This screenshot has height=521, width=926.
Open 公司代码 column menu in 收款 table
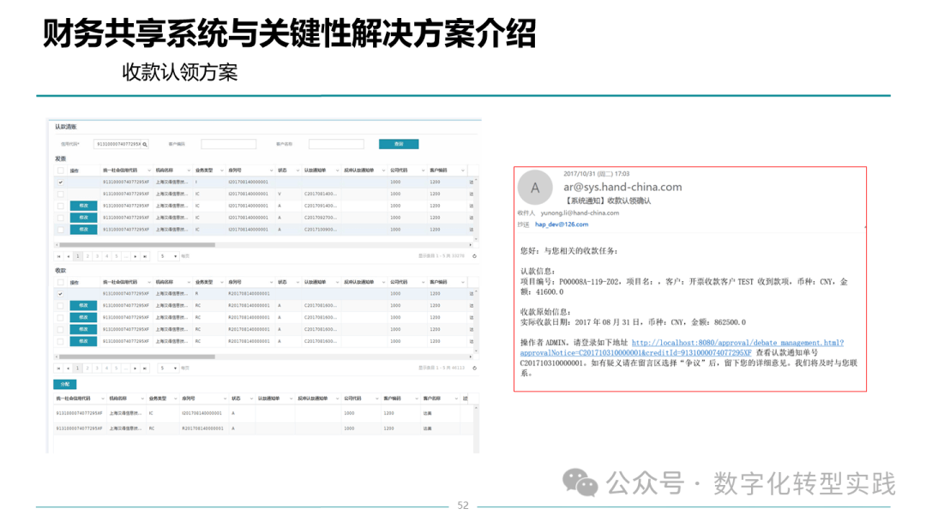coord(423,282)
